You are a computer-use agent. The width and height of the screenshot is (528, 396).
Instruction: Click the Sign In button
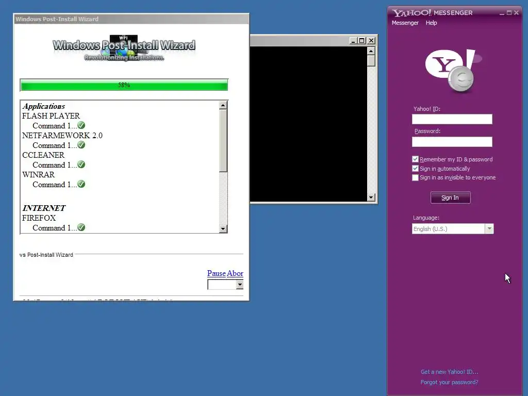click(450, 197)
